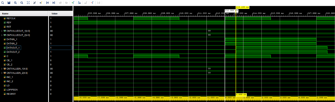The height and width of the screenshot is (102, 335).
Task: Select the DATAIN_1 signal
Action: (12, 39)
